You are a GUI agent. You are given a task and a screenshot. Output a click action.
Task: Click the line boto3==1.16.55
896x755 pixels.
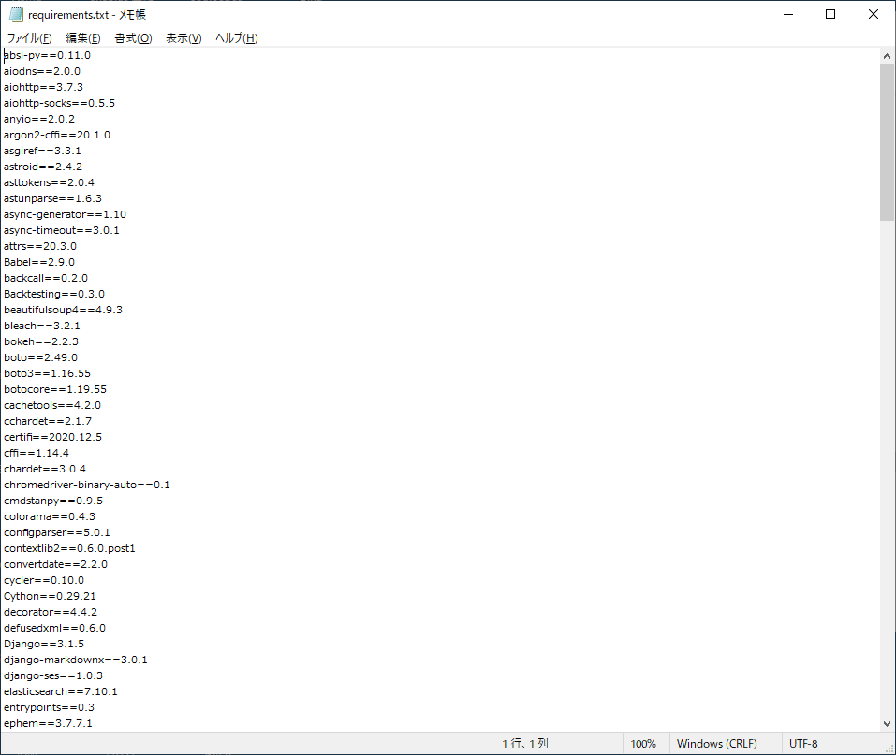point(48,373)
